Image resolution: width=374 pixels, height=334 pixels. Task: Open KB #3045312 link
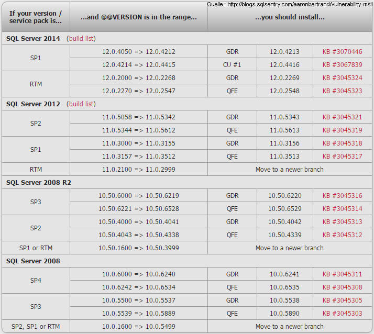point(342,235)
